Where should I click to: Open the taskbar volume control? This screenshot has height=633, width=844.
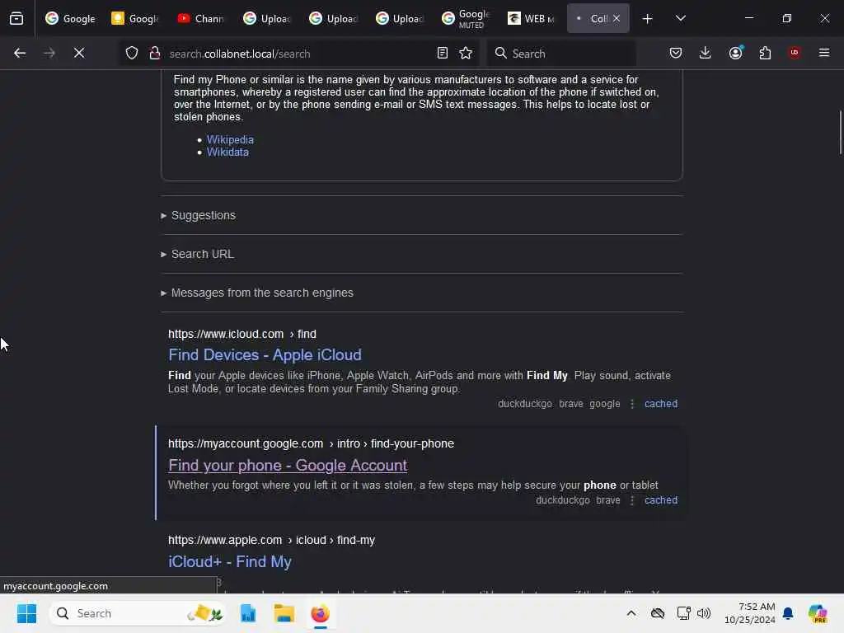coord(704,613)
